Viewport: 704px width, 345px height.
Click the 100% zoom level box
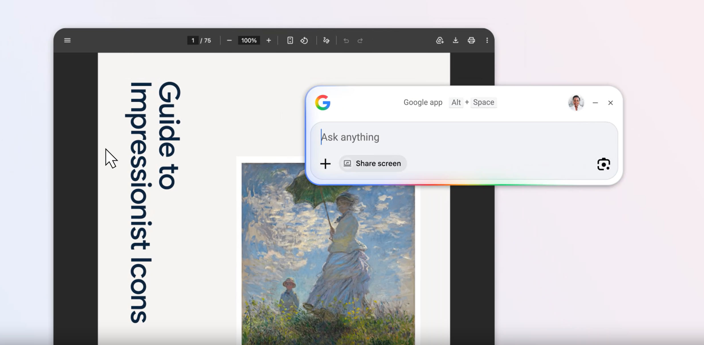pyautogui.click(x=249, y=40)
